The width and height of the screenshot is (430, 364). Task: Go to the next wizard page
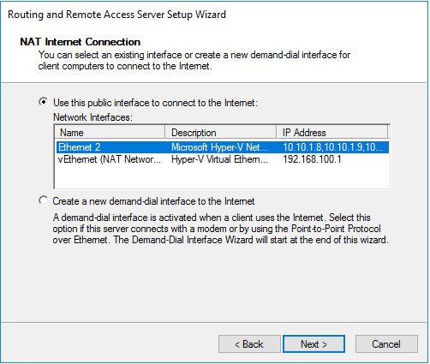pyautogui.click(x=314, y=344)
